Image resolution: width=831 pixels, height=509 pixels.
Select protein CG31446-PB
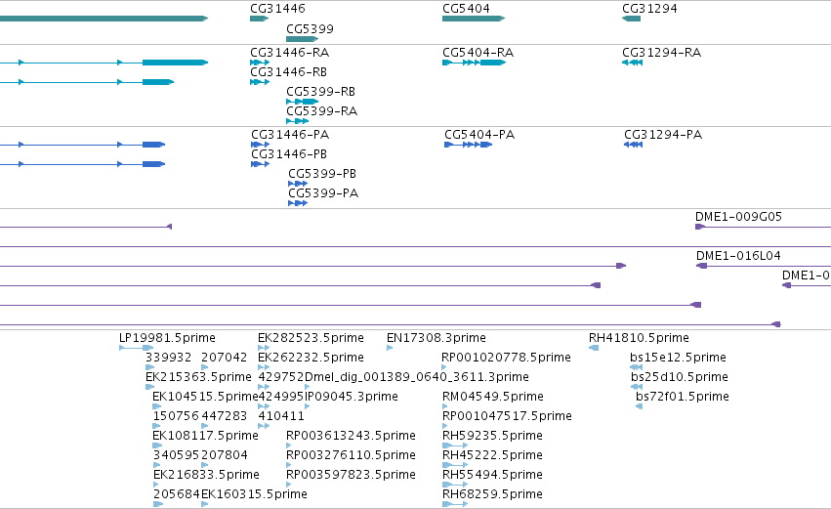289,154
